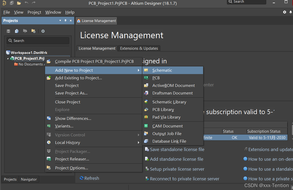
Task: Choose Add Existing to Project
Action: point(93,78)
